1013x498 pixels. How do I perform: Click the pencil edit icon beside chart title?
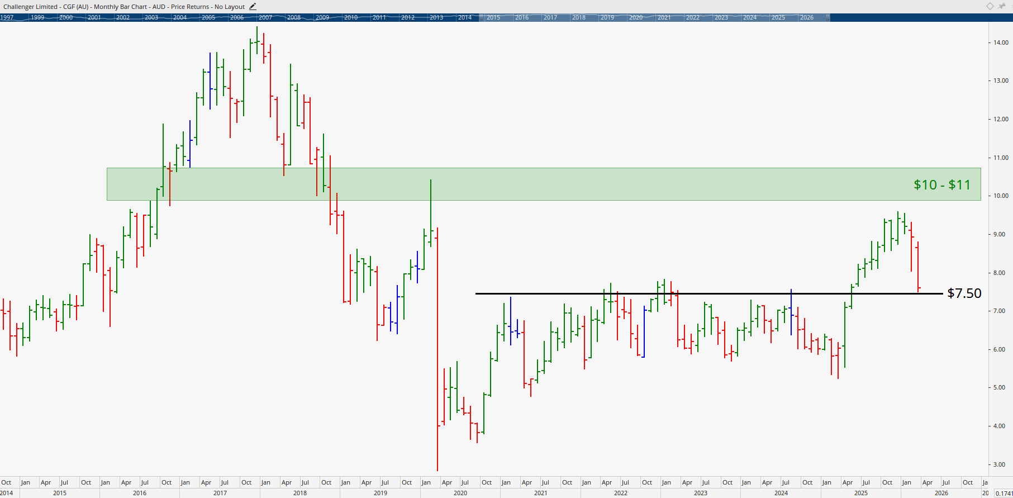coord(253,7)
